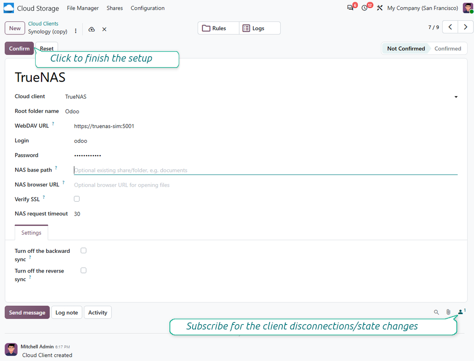Image resolution: width=474 pixels, height=361 pixels.
Task: Show the WebDAV URL help tooltip
Action: coord(53,124)
